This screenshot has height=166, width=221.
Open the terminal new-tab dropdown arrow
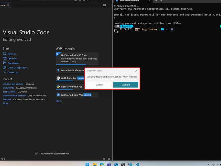tap(161, 1)
